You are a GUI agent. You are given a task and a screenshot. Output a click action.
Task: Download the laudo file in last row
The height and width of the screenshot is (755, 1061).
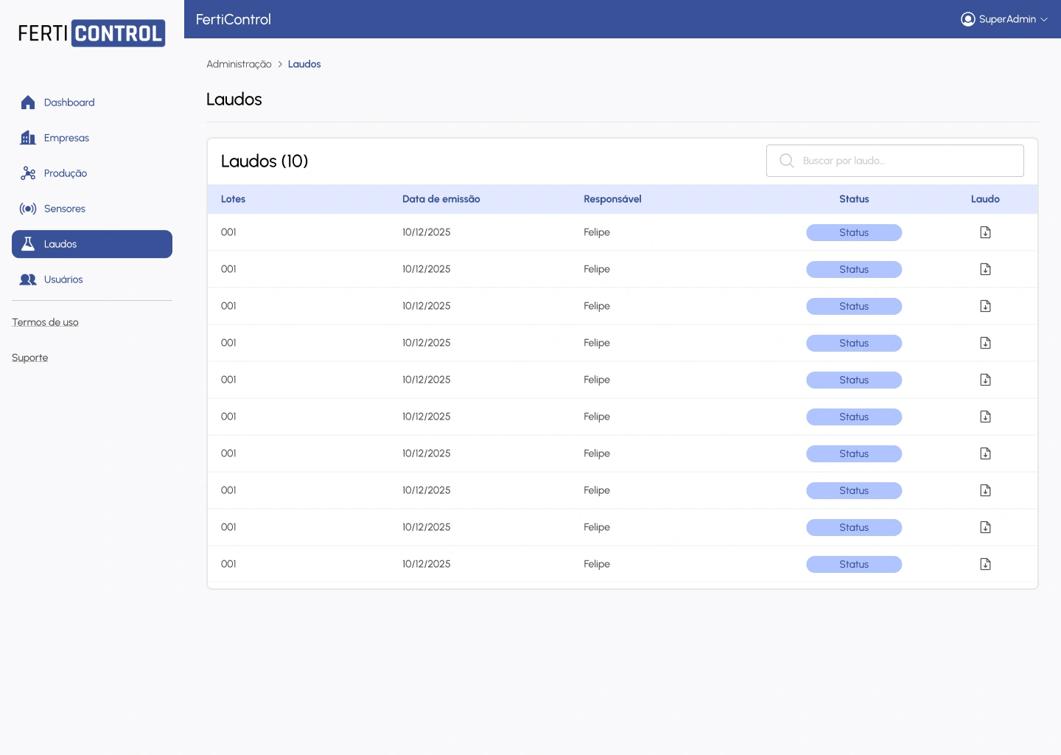point(985,564)
